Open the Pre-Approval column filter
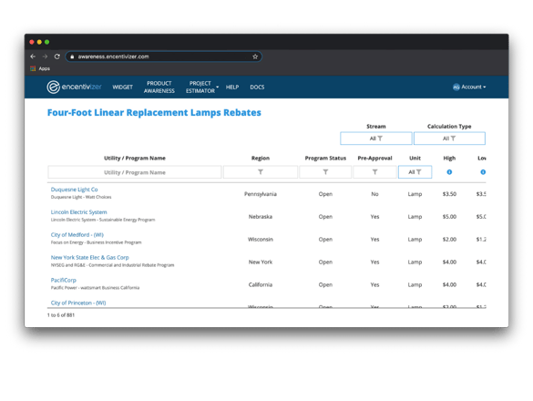This screenshot has height=401, width=533. [x=374, y=172]
